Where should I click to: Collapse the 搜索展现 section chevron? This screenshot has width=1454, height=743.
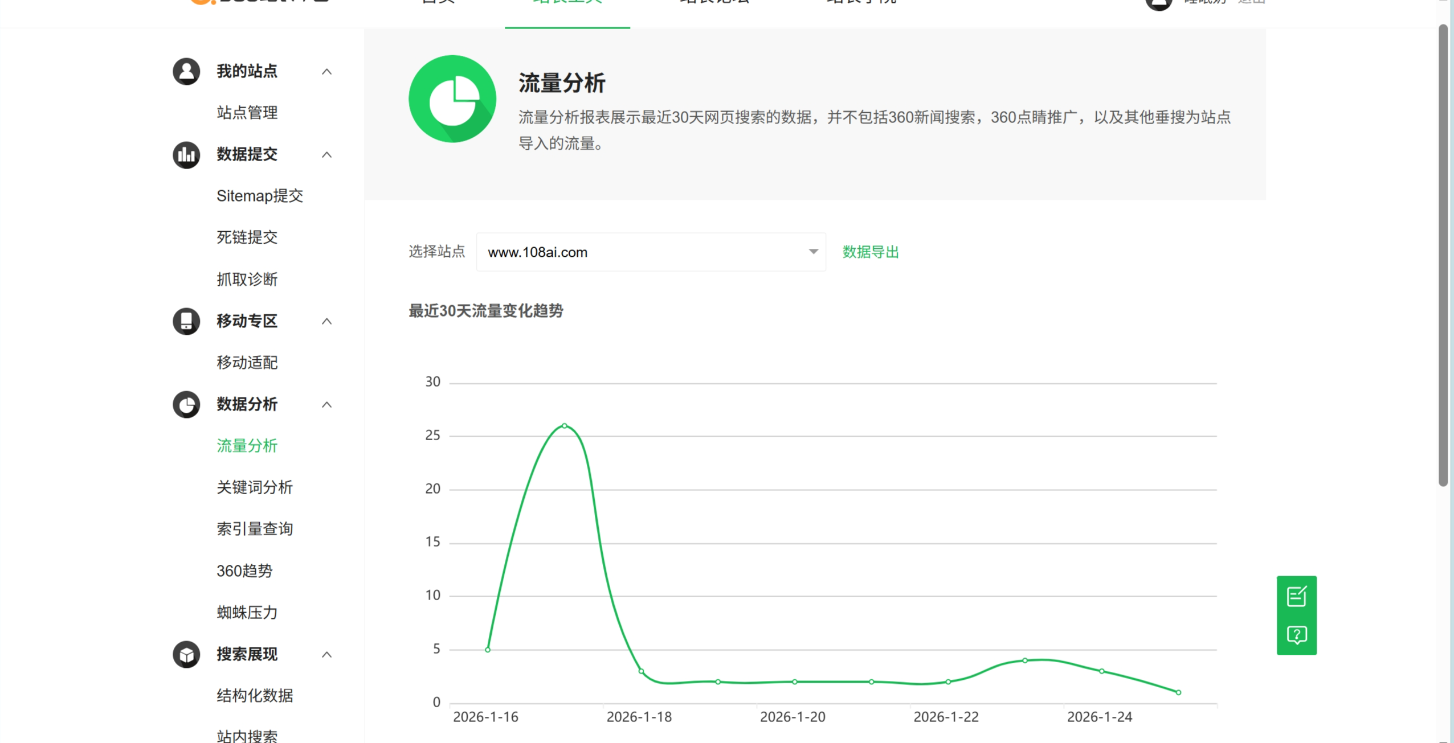click(x=326, y=655)
